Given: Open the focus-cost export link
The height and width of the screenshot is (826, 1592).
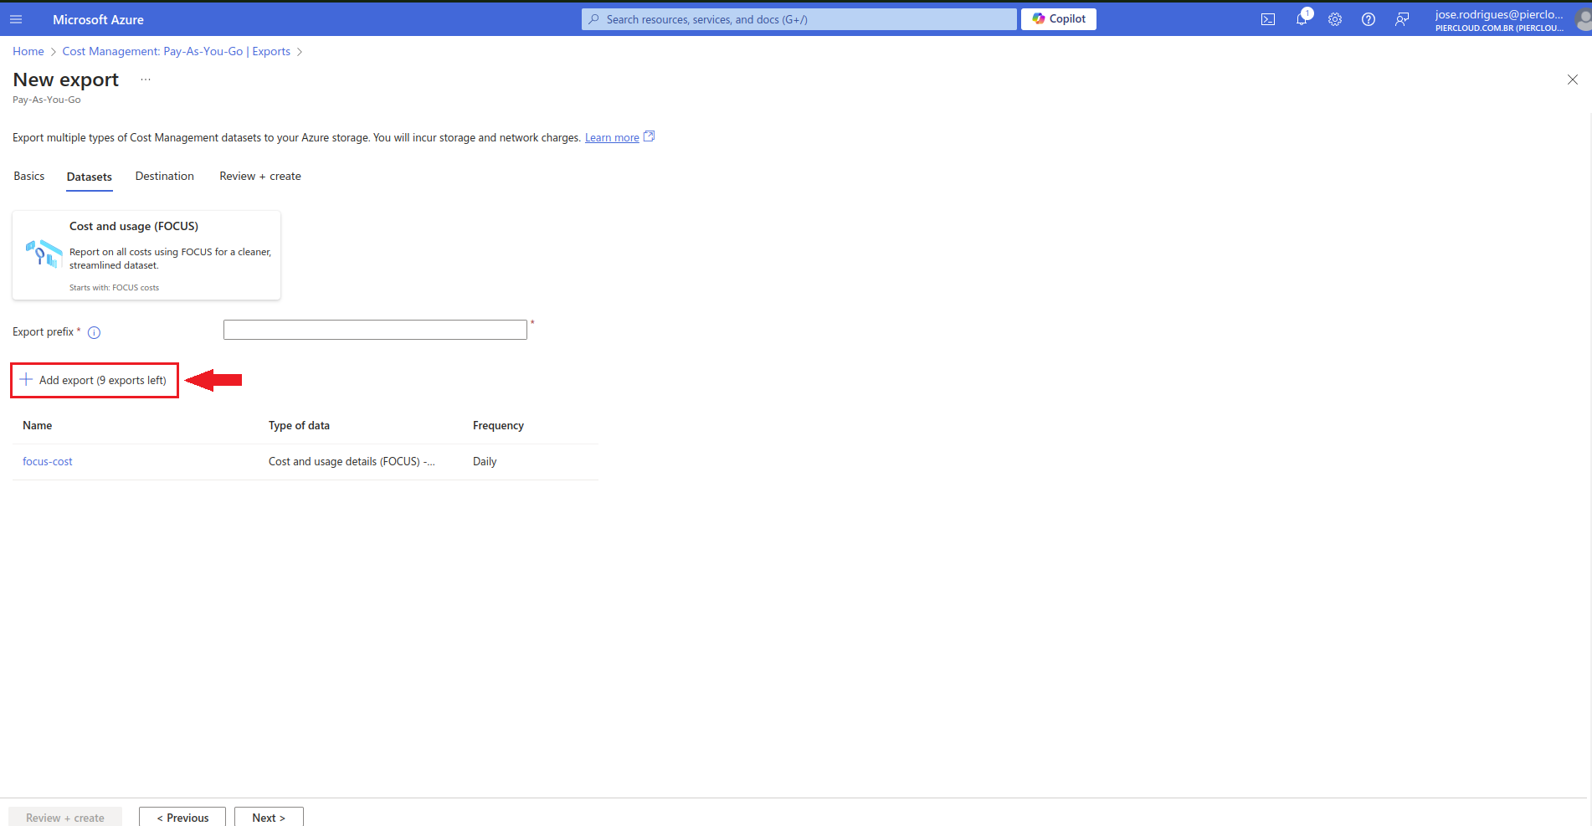Looking at the screenshot, I should click(48, 462).
